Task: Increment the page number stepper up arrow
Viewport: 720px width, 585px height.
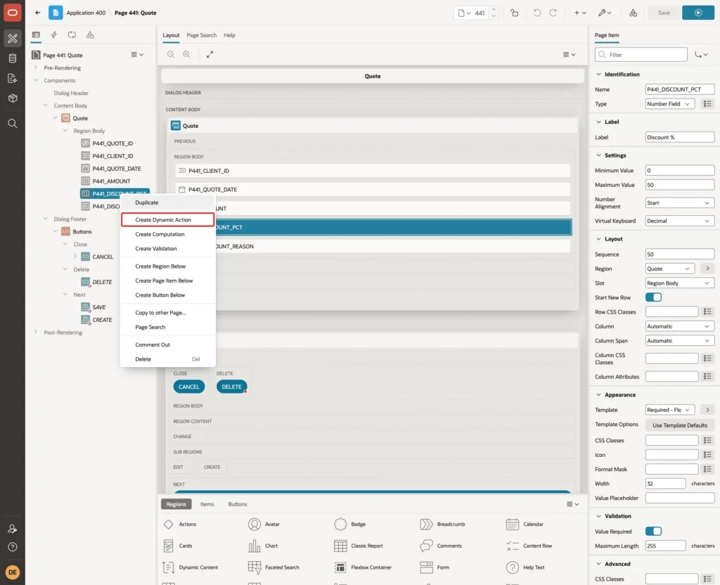Action: pyautogui.click(x=494, y=10)
